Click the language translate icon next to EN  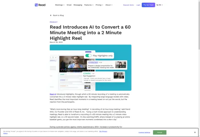157,5
